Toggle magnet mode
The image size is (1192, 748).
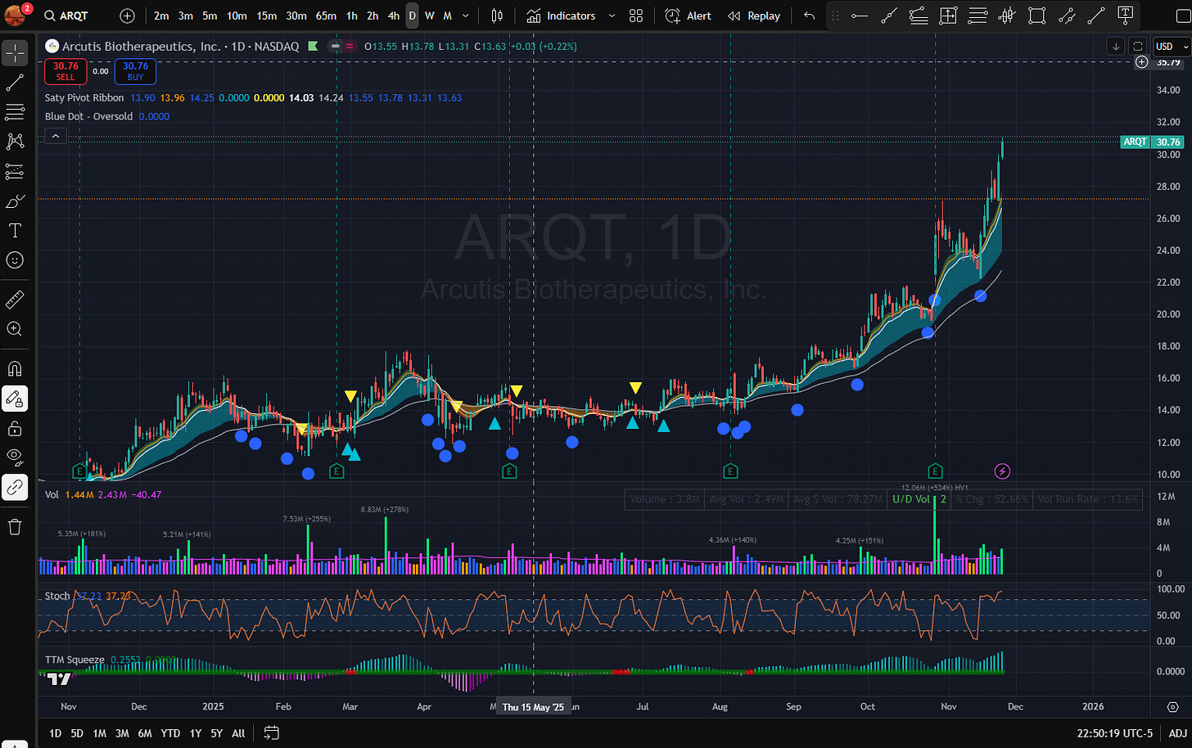click(x=15, y=369)
